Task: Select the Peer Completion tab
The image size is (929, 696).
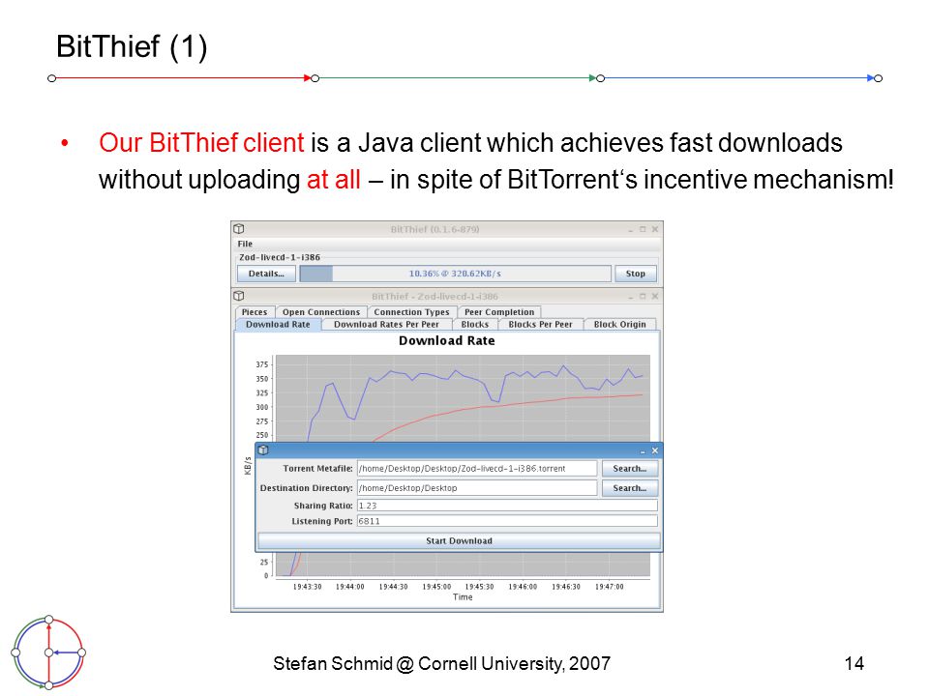Action: 499,312
